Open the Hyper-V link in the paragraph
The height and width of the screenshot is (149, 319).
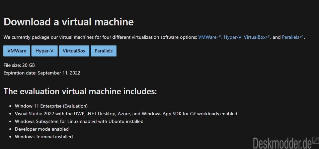click(233, 37)
